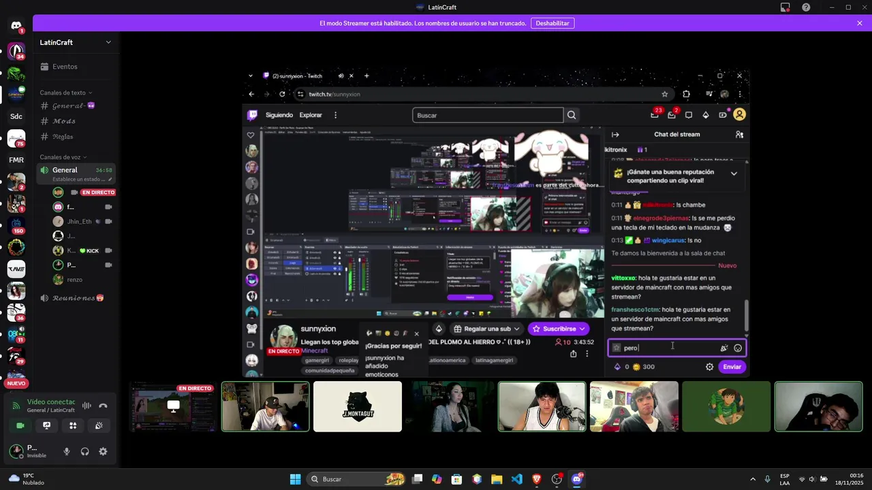Bookmark twitch.tv page with star icon
Screen dimensions: 872x490
[665, 94]
